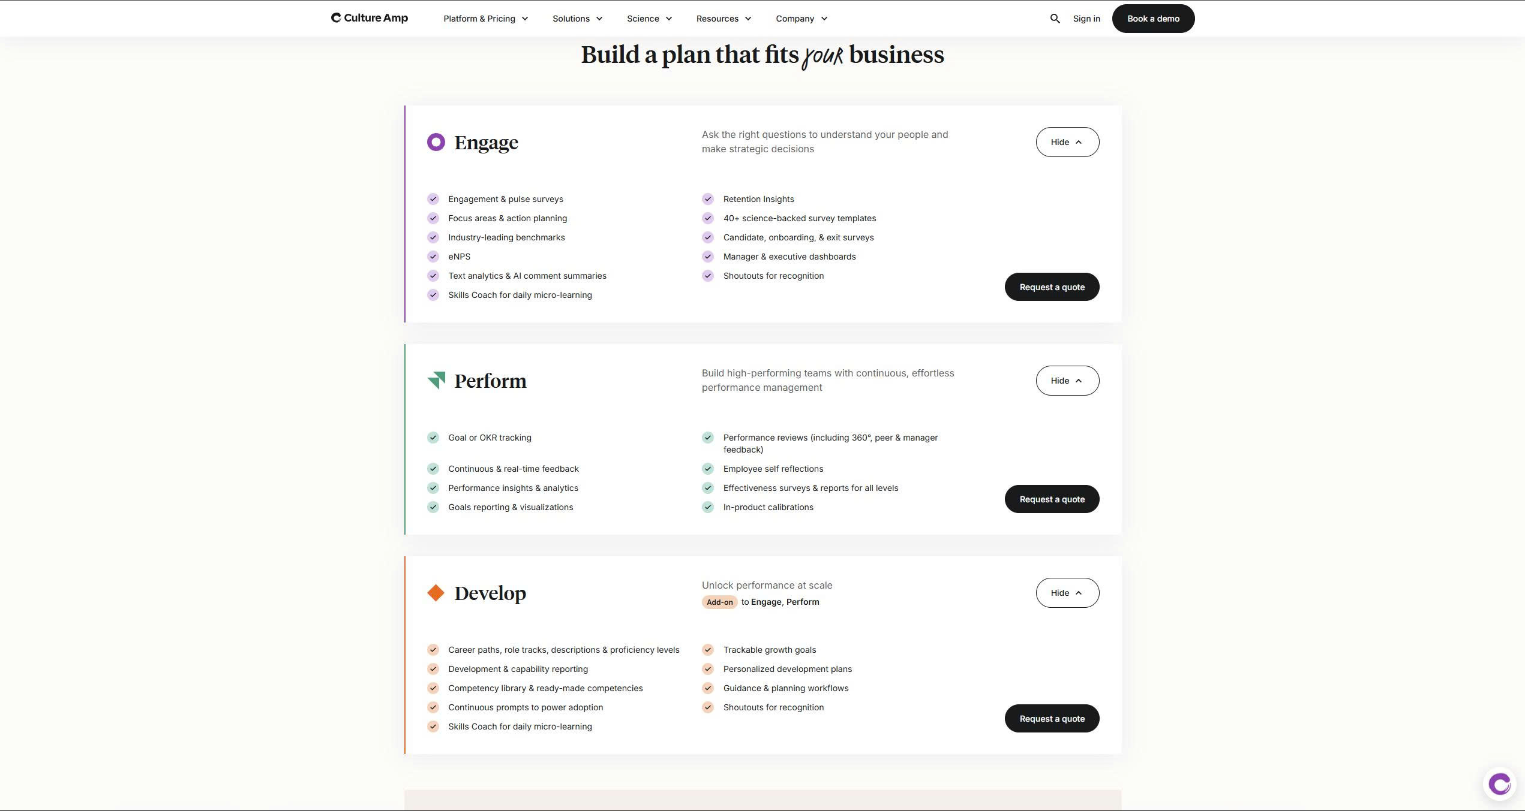The height and width of the screenshot is (811, 1525).
Task: Open search using the magnifier icon
Action: point(1055,19)
